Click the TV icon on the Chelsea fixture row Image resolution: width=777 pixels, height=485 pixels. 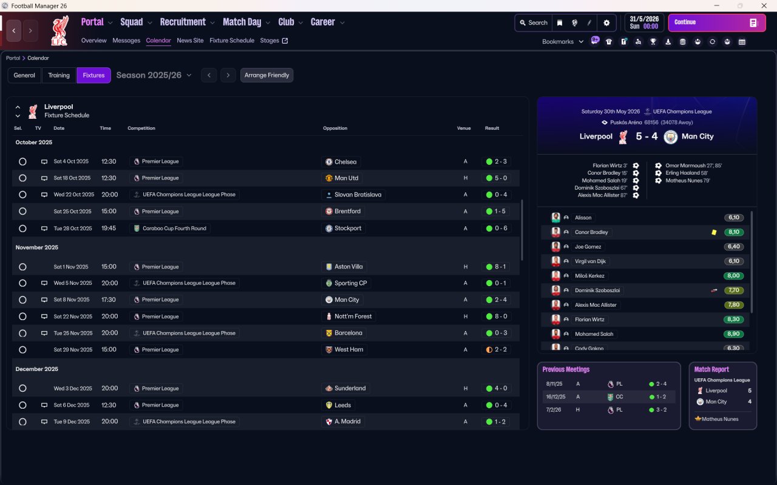point(44,162)
